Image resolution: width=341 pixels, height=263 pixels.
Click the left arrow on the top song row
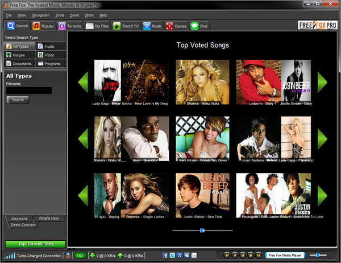coord(83,82)
